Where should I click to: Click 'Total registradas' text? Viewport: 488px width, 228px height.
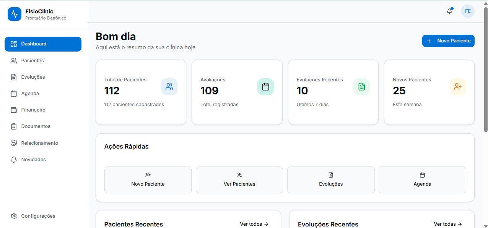[220, 105]
